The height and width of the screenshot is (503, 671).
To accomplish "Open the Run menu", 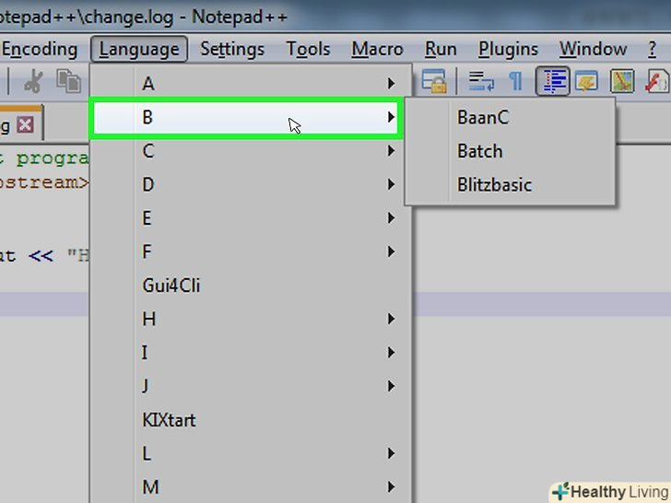I will click(x=441, y=49).
